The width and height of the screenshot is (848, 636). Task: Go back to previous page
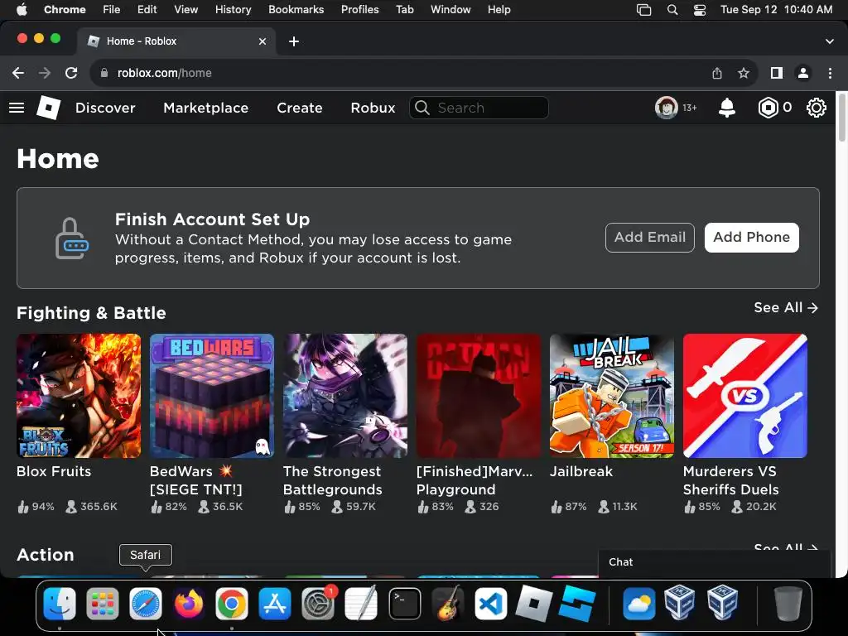tap(18, 73)
